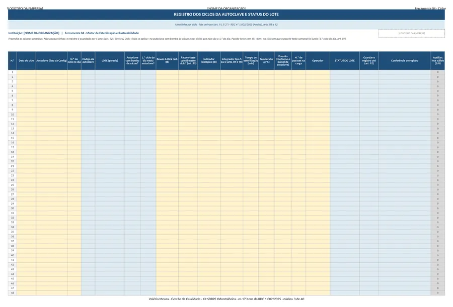Click the dashed "[LOGOTIPO DA EMPRESA]" placeholder box
The width and height of the screenshot is (453, 307).
pyautogui.click(x=411, y=34)
